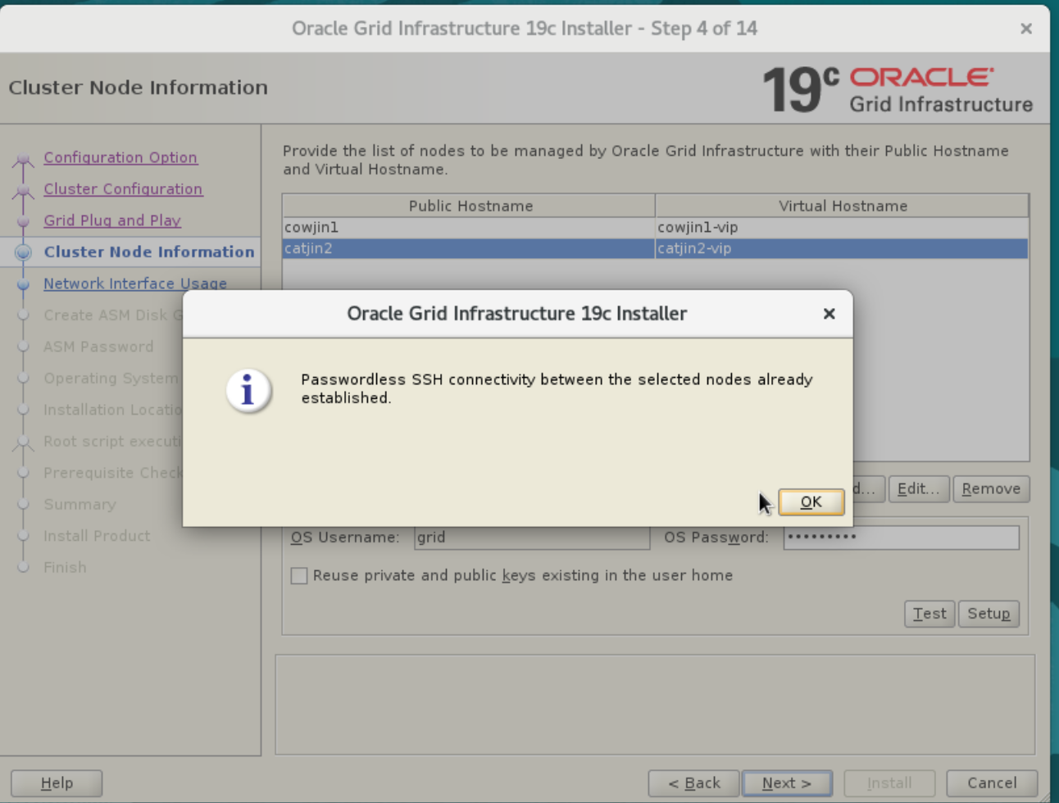Focus the OS Password field
Screen dimensions: 1059x803
pos(901,538)
